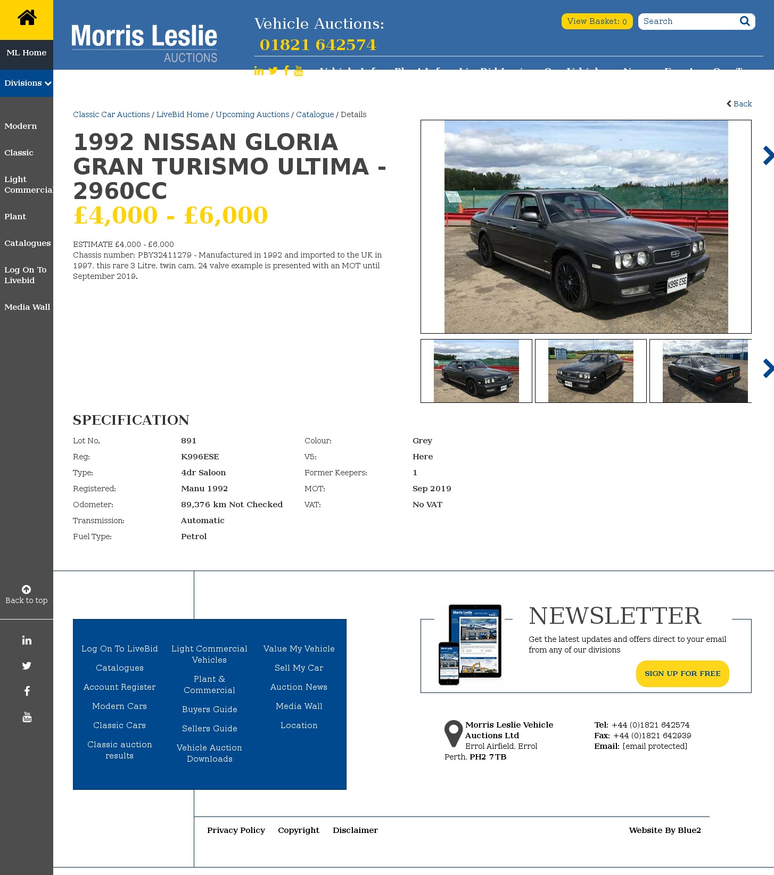This screenshot has height=875, width=774.
Task: Open Plant & Commercial footer link
Action: pyautogui.click(x=210, y=684)
